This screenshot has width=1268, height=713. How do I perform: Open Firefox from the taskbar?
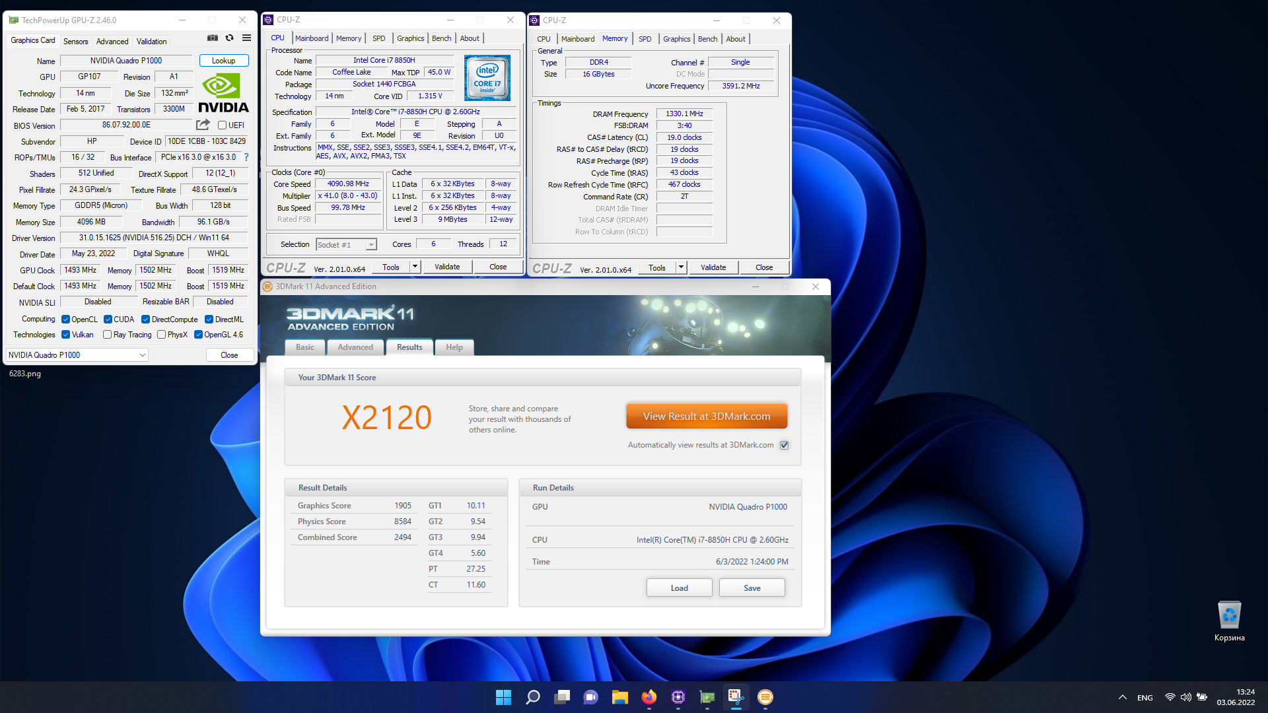click(649, 697)
